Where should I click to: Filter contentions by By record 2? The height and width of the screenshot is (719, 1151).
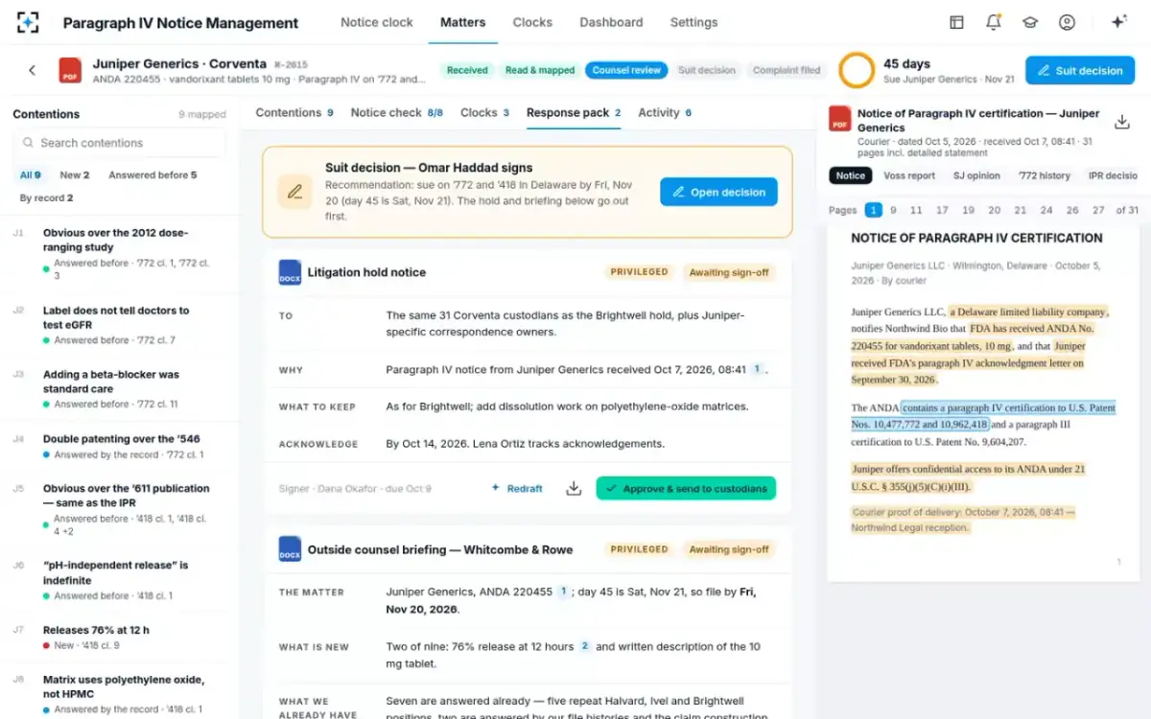(46, 198)
